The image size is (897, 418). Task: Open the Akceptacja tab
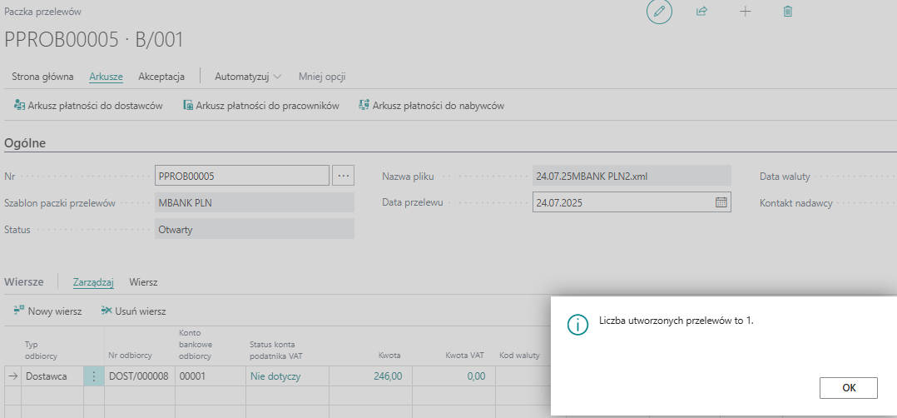(161, 76)
